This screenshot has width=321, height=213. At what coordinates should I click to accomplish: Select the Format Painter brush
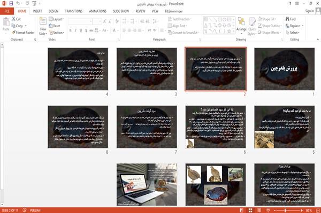(13, 33)
